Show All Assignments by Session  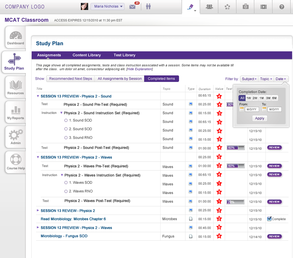pos(120,79)
